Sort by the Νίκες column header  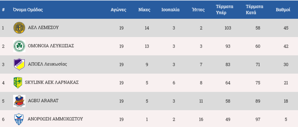(x=144, y=10)
